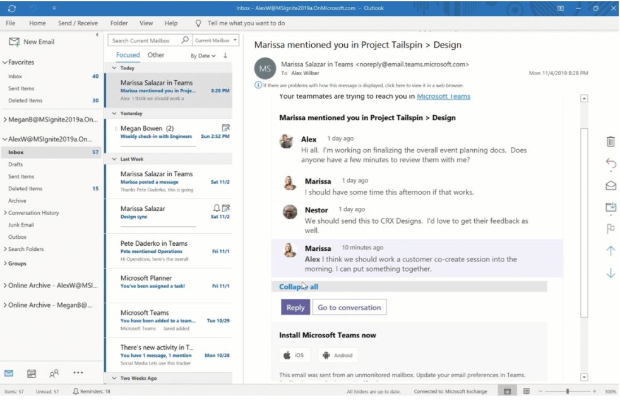Click the Go to conversation button

[x=349, y=308]
